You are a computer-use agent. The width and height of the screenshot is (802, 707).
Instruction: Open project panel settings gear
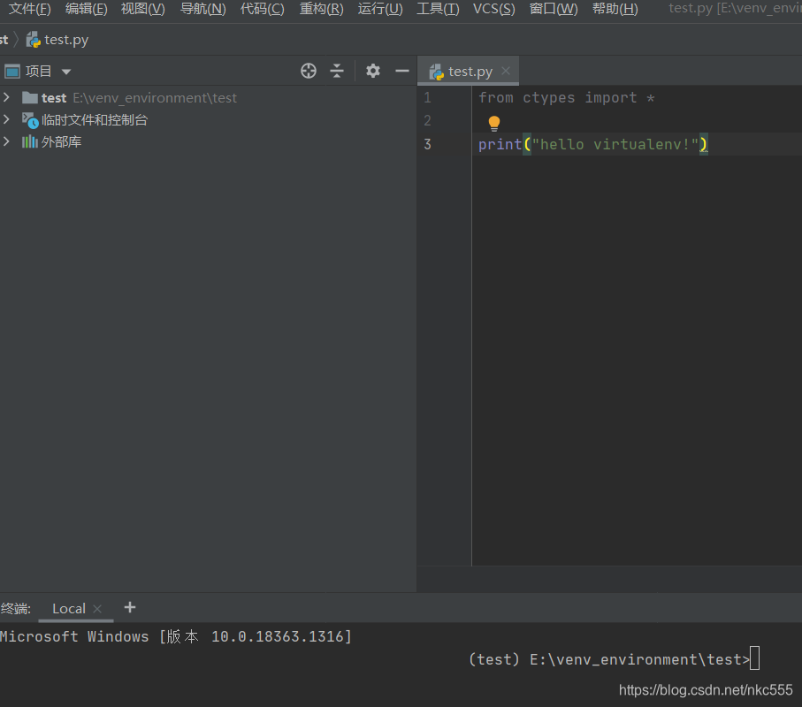(373, 71)
